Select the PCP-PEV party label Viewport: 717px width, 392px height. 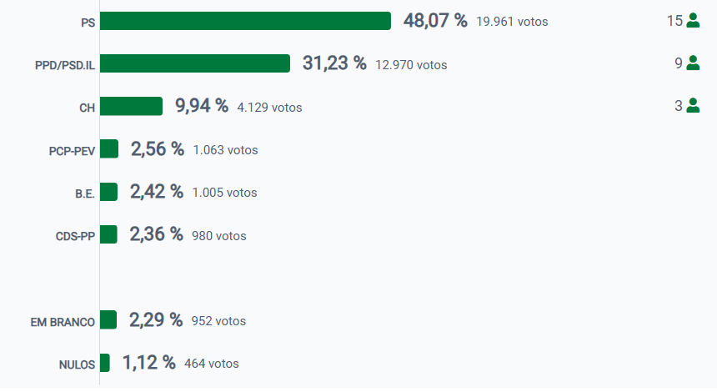[x=72, y=151]
